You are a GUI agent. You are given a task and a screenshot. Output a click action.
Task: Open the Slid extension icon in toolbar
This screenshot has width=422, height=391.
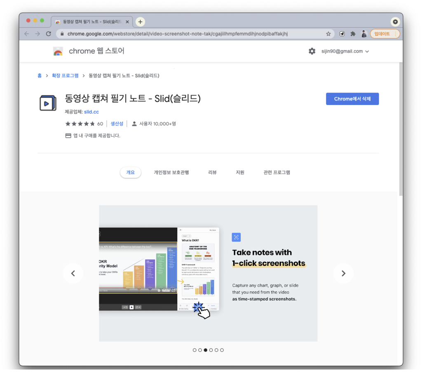click(342, 34)
